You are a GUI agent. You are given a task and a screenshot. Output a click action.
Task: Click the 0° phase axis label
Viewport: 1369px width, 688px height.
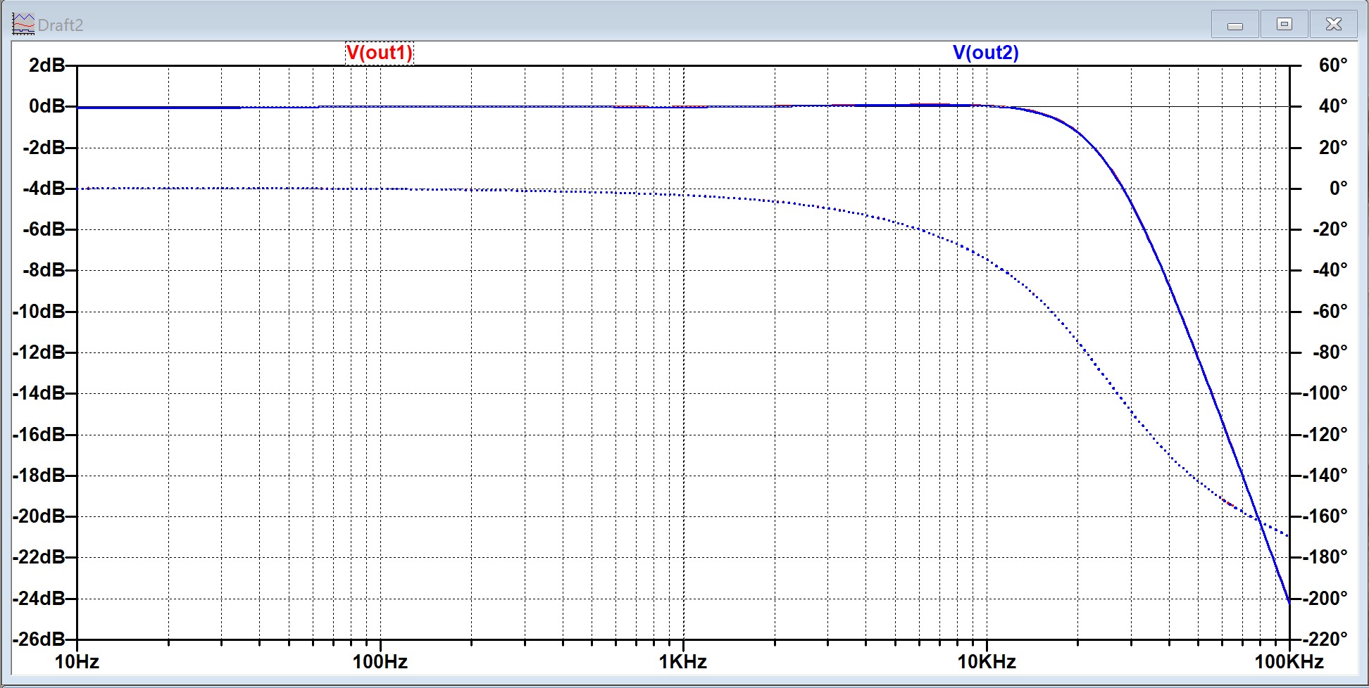(x=1339, y=189)
